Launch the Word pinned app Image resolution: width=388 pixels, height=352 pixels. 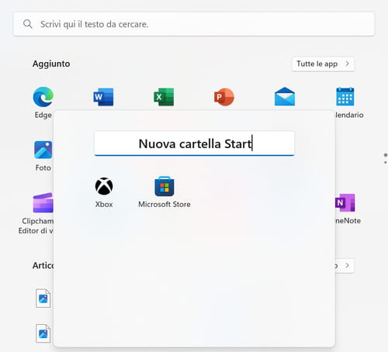coord(103,97)
